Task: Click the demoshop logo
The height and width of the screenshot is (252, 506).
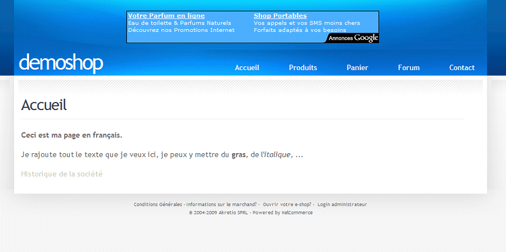Action: [61, 63]
